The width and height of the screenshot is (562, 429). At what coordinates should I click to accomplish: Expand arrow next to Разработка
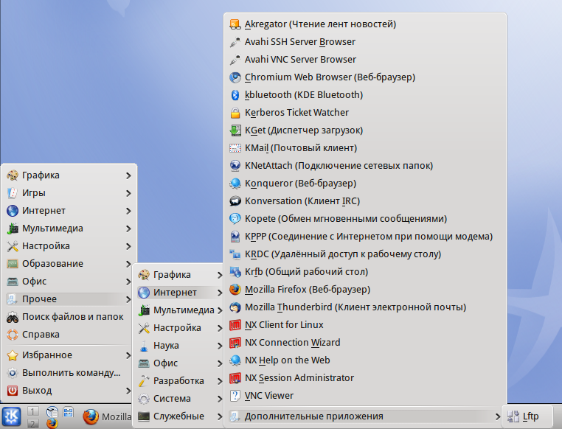220,381
